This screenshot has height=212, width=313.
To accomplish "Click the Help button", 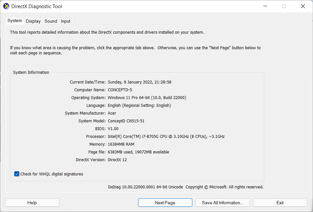I will [32, 202].
